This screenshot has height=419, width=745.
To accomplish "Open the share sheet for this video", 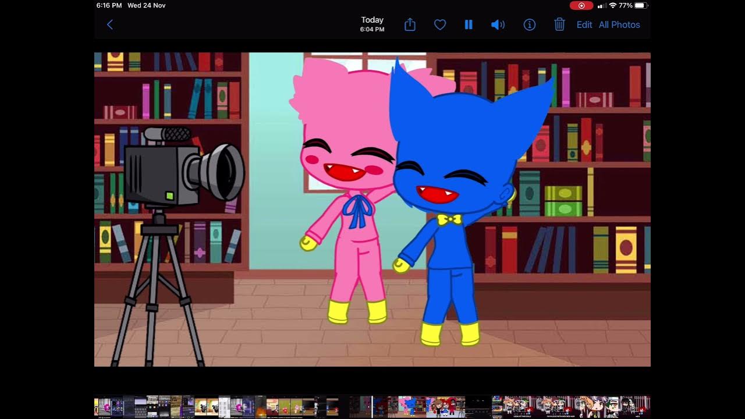I will pos(410,24).
